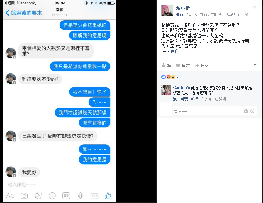Click the camera icon in comment box
The height and width of the screenshot is (203, 263).
coord(246,111)
